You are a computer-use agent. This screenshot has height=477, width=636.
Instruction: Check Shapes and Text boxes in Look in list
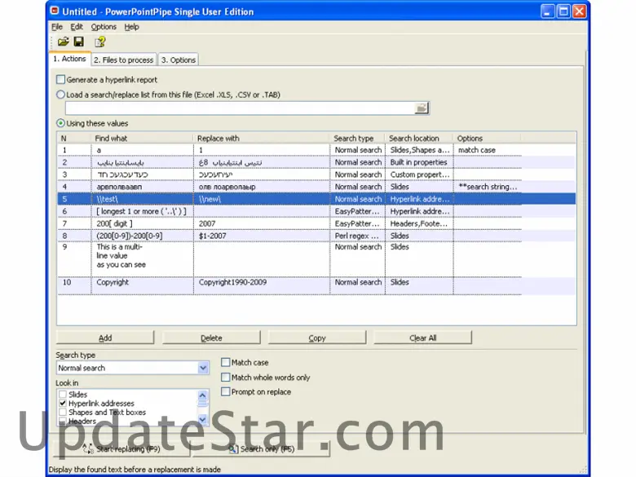(63, 412)
